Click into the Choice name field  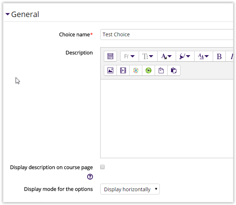pyautogui.click(x=167, y=34)
